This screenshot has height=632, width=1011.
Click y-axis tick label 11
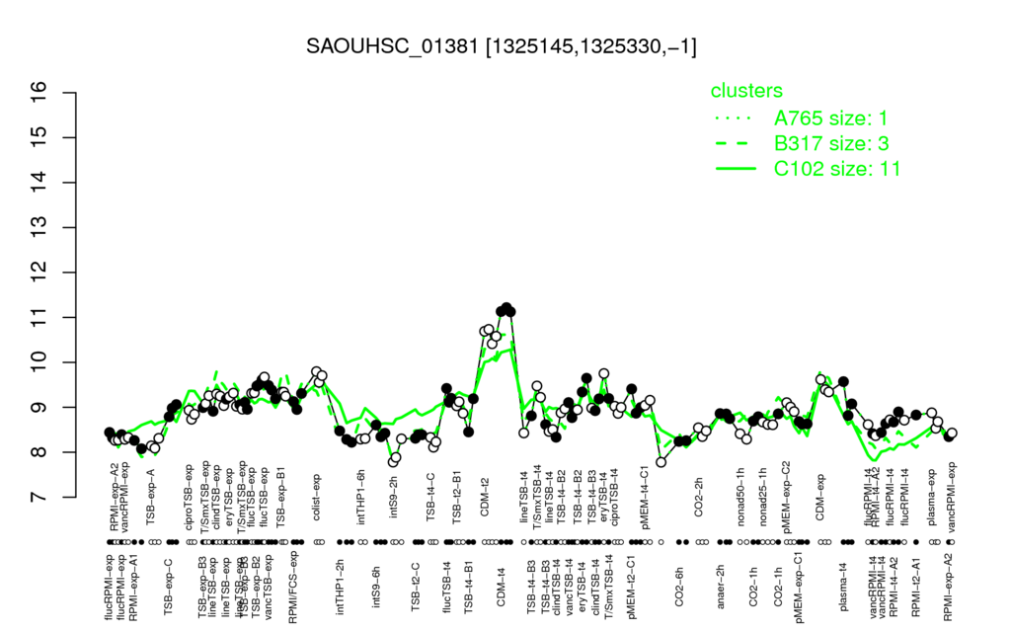click(39, 317)
